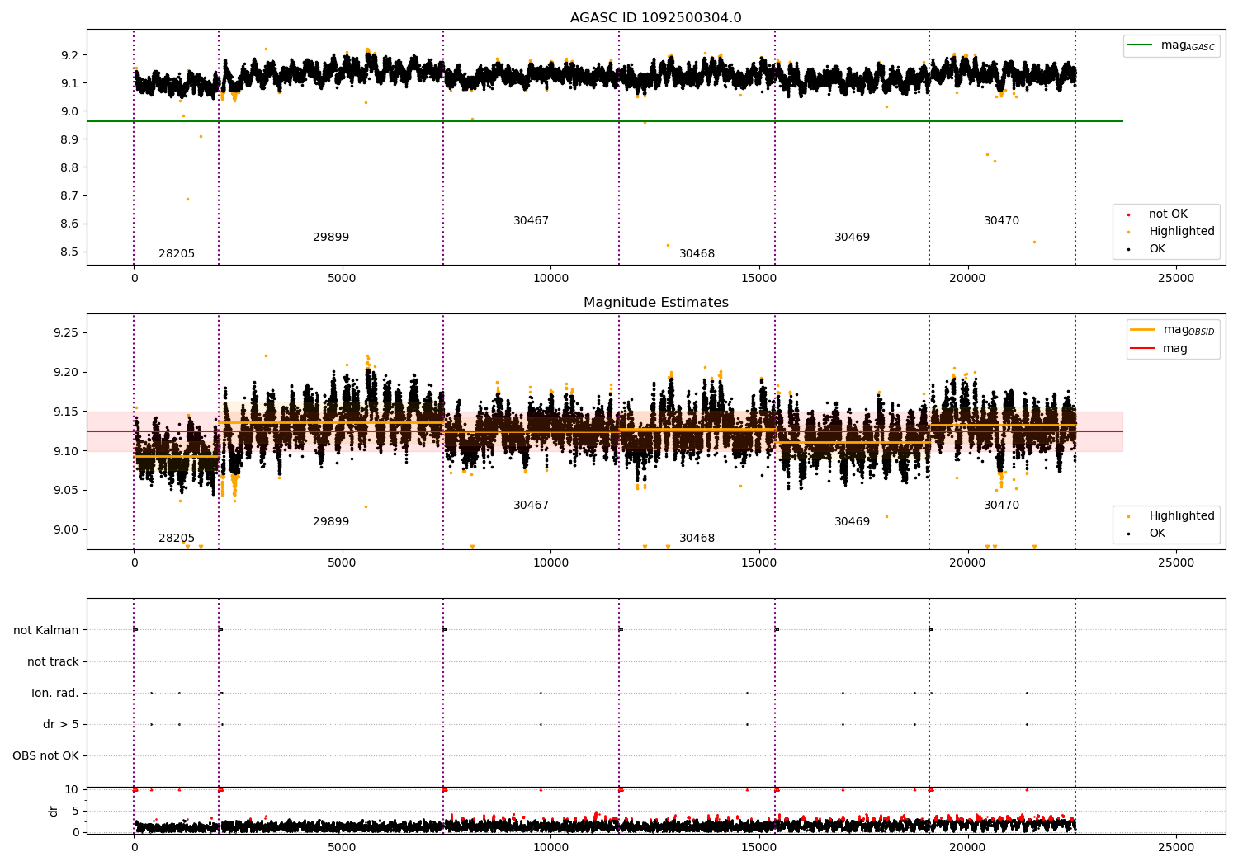The width and height of the screenshot is (1238, 866).
Task: Click the red 'mag' legend entry in middle plot
Action: point(1160,349)
